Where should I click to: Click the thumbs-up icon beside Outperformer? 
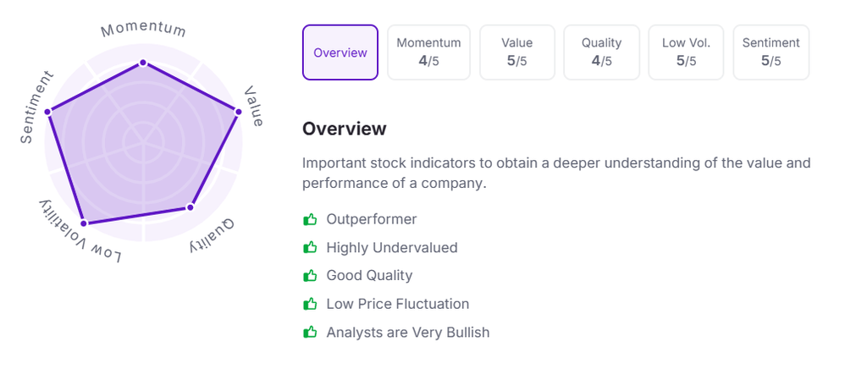click(310, 220)
